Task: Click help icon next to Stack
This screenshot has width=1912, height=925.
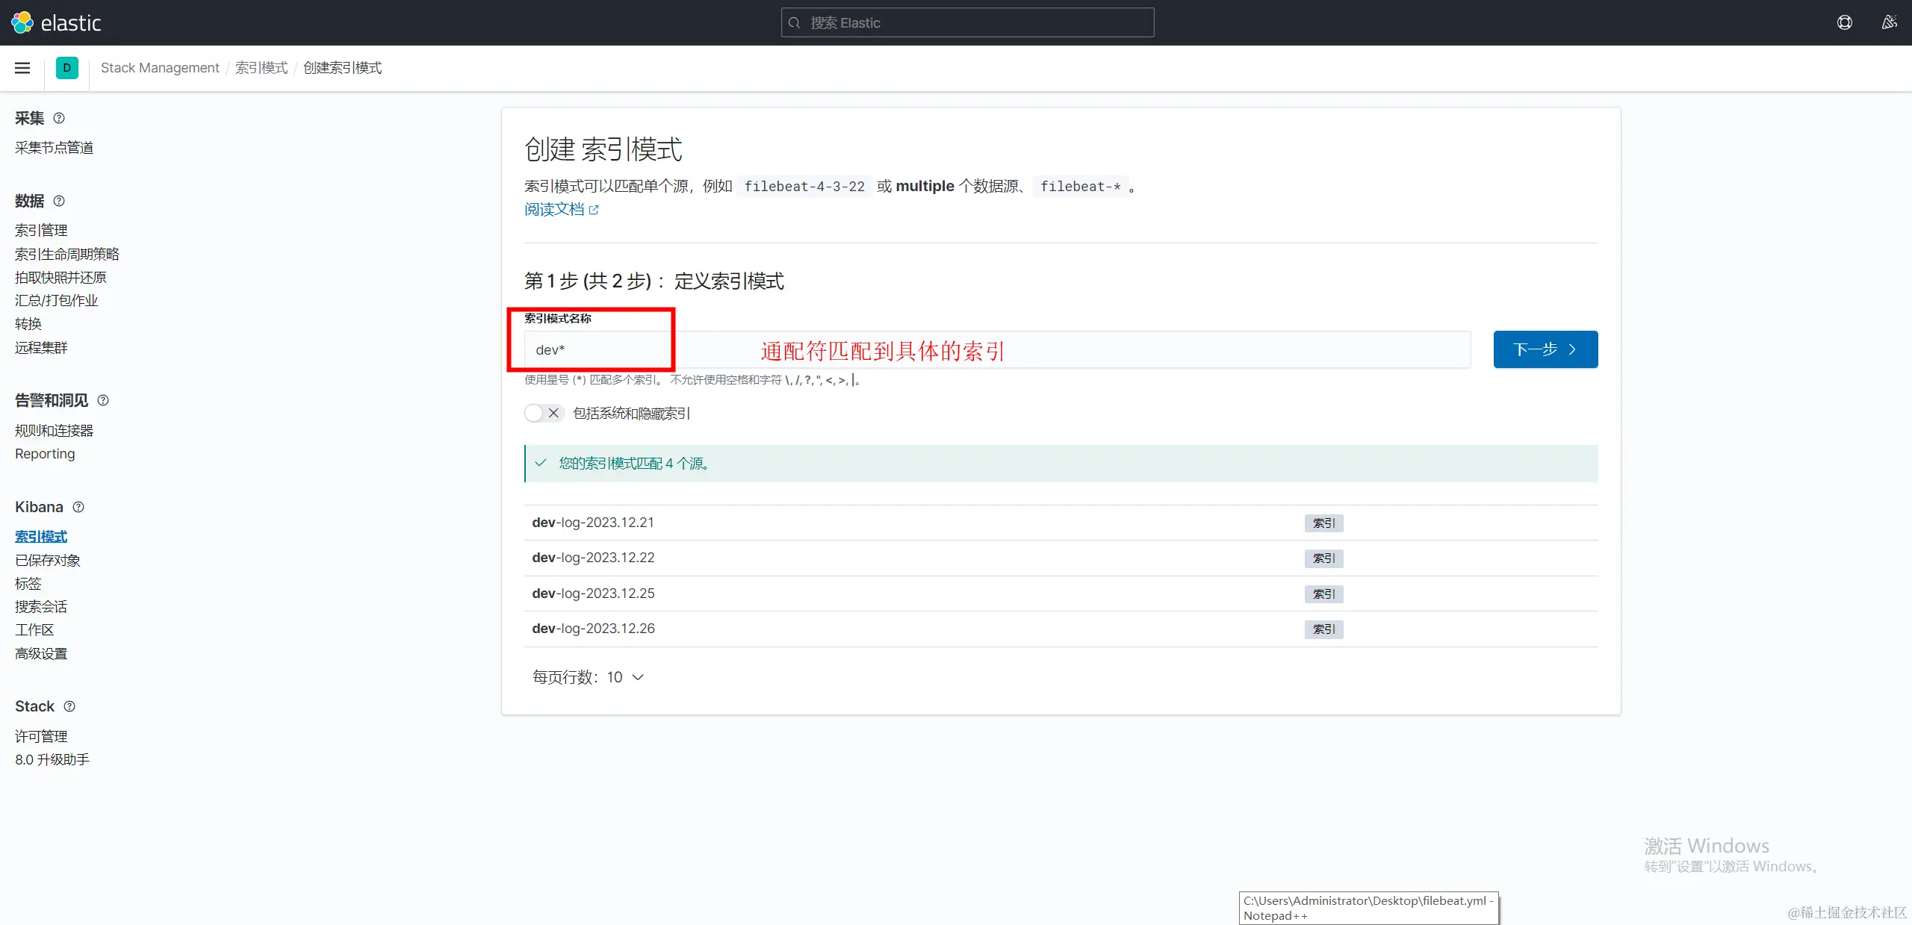Action: (69, 706)
